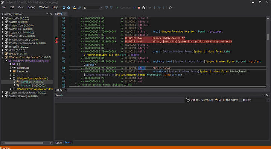Select PresentationFramework (4.0.0.0) in tree
This screenshot has height=149, width=271.
pyautogui.click(x=27, y=43)
